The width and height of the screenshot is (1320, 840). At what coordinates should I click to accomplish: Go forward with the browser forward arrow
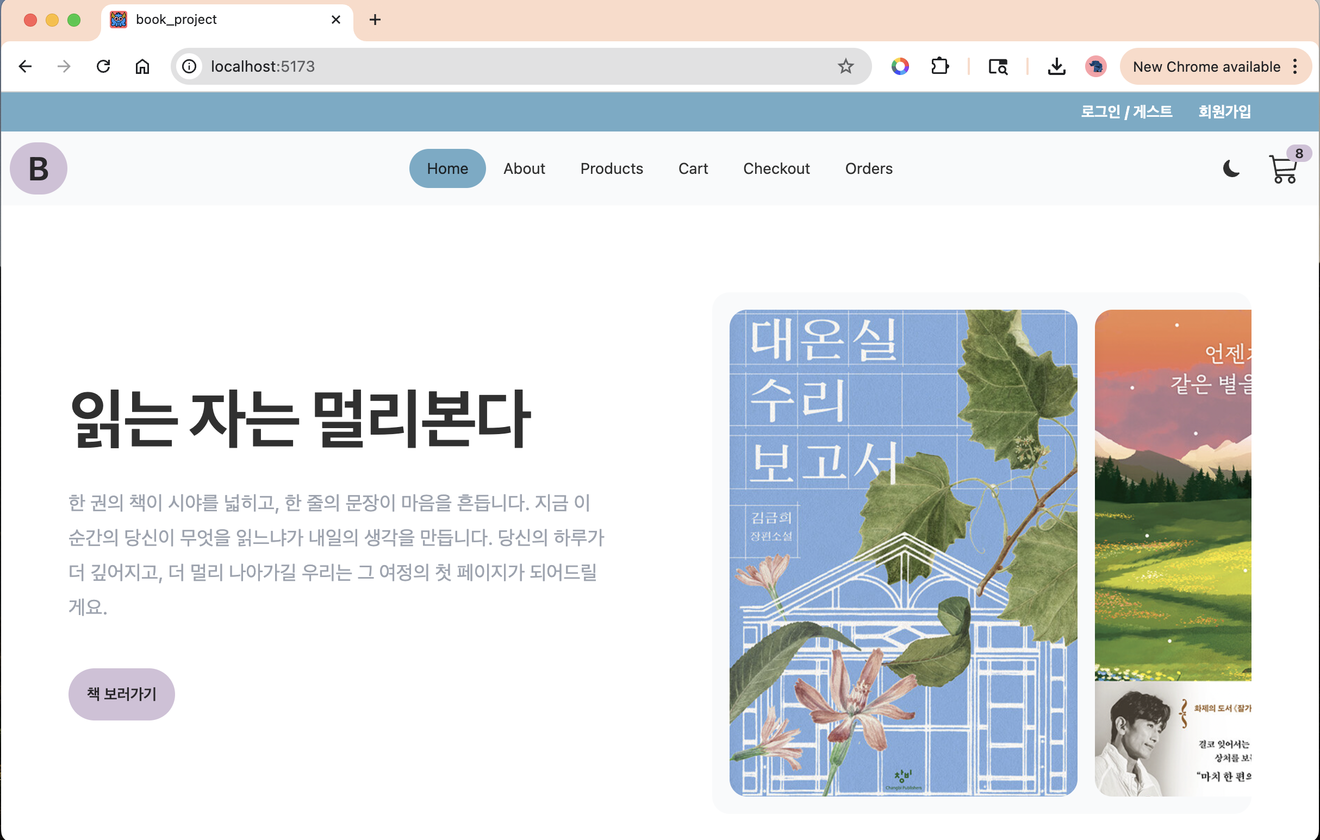pos(64,66)
